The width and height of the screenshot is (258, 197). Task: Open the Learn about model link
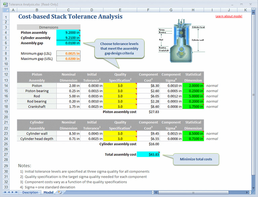tap(228, 16)
